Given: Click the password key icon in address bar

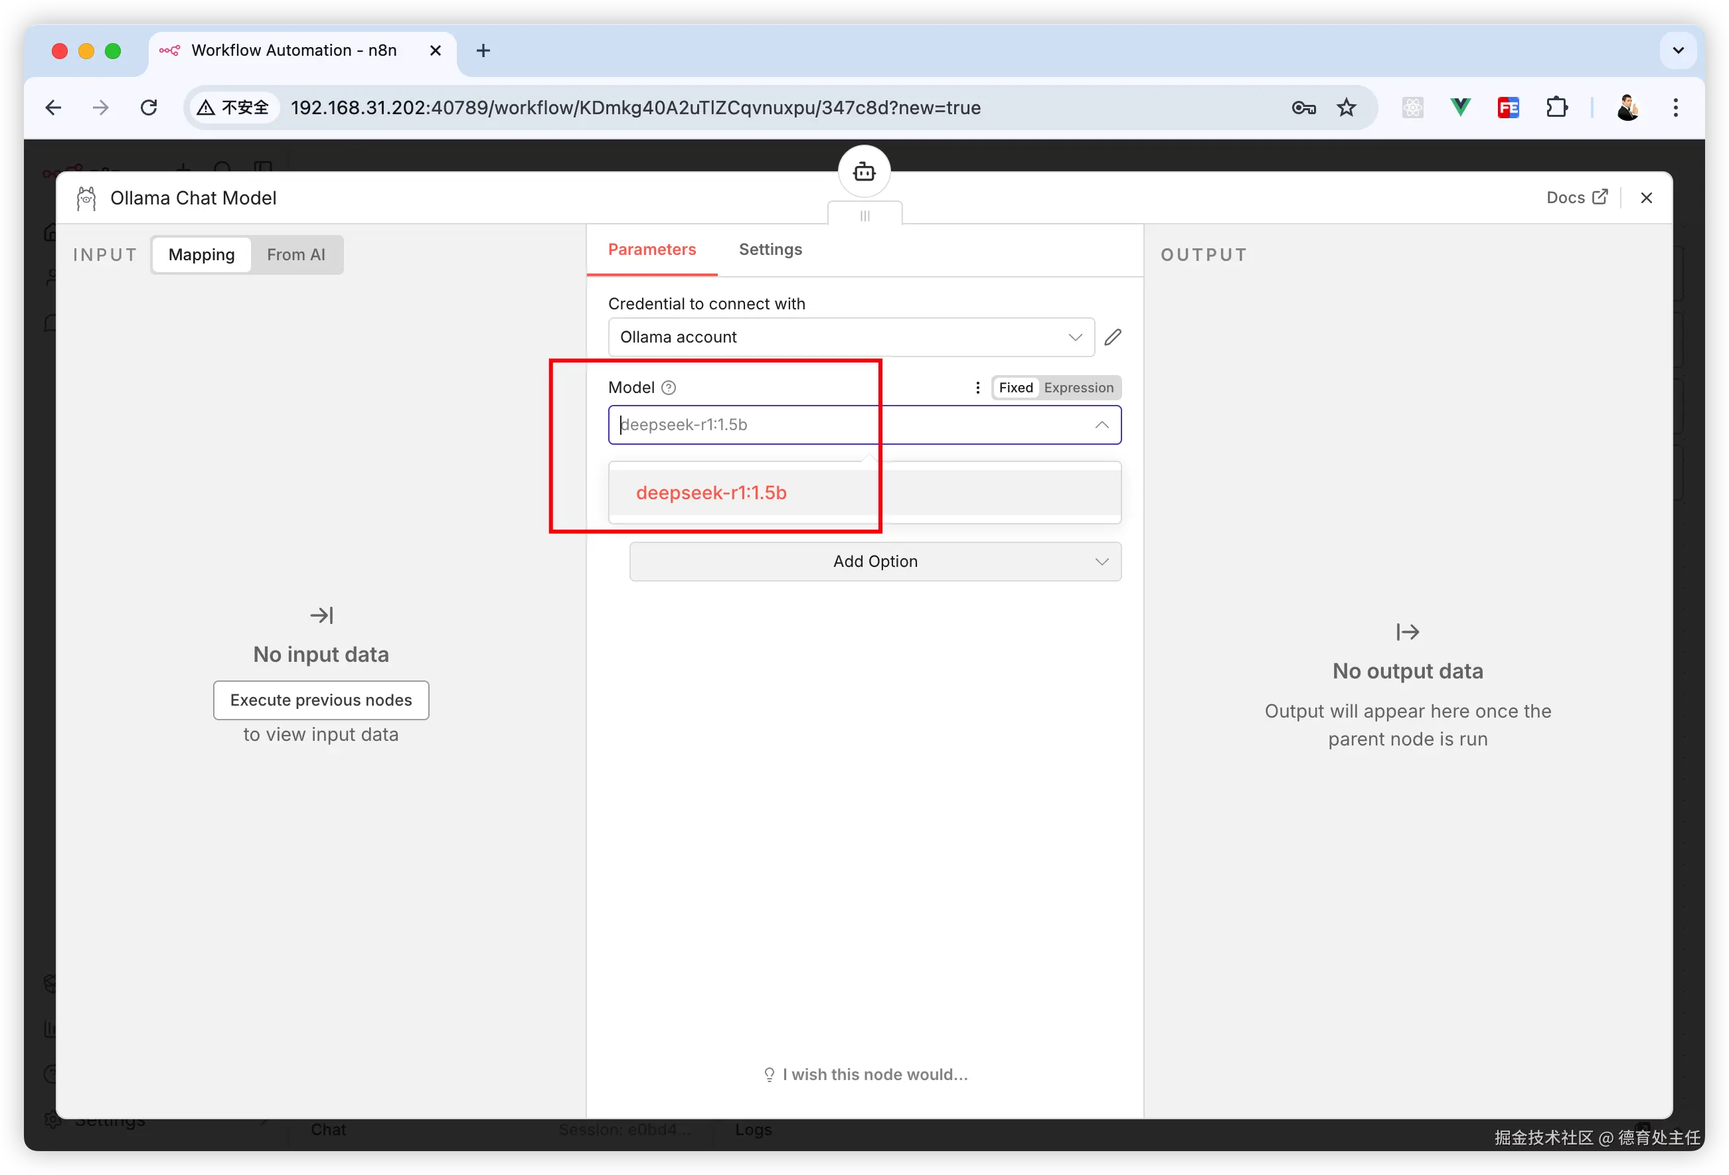Looking at the screenshot, I should pyautogui.click(x=1303, y=108).
